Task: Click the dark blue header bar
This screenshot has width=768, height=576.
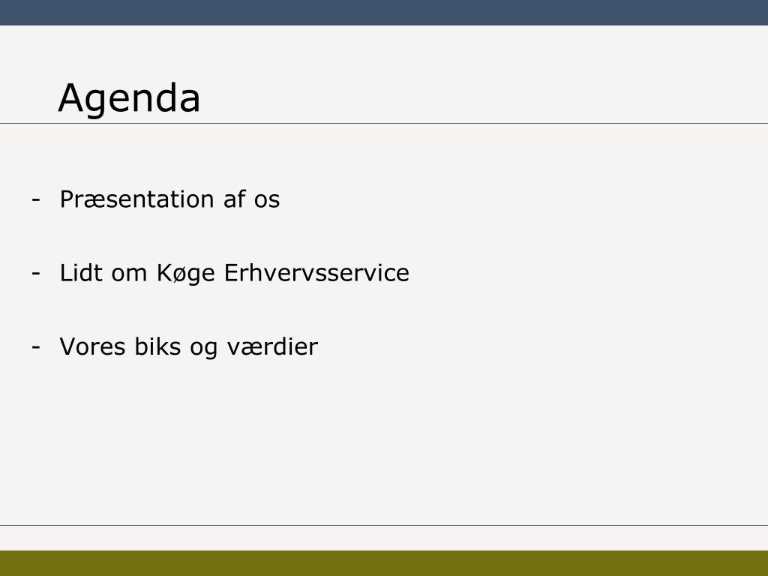Action: point(384,13)
